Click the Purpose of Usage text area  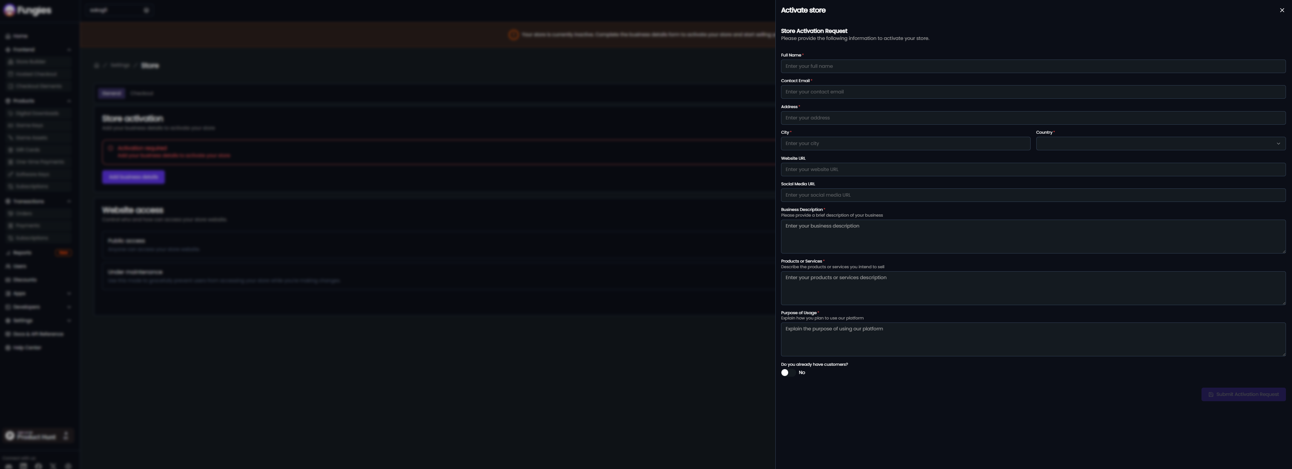pos(1033,339)
